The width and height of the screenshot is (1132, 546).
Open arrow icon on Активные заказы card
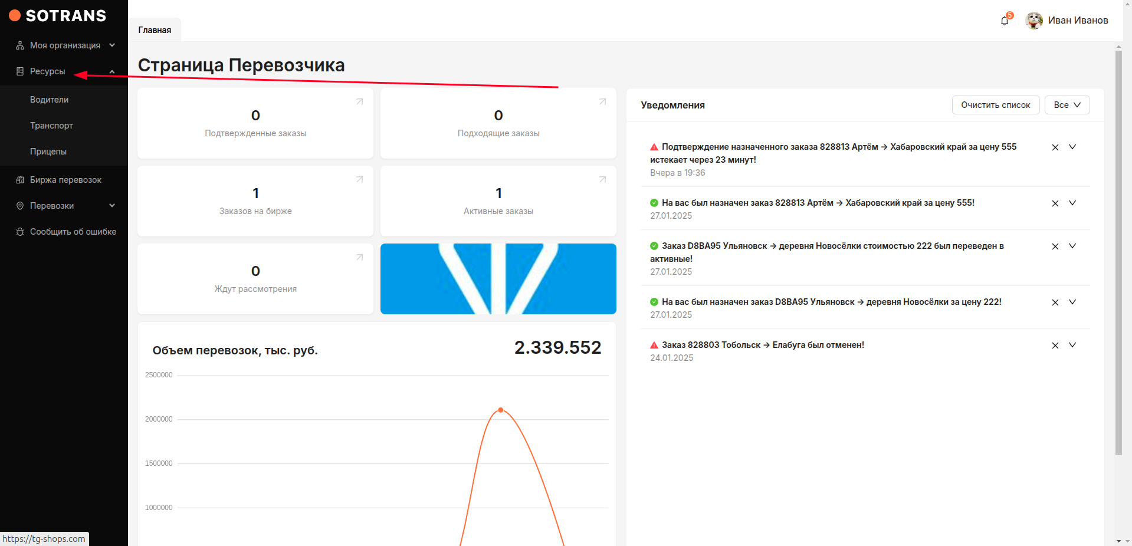602,180
